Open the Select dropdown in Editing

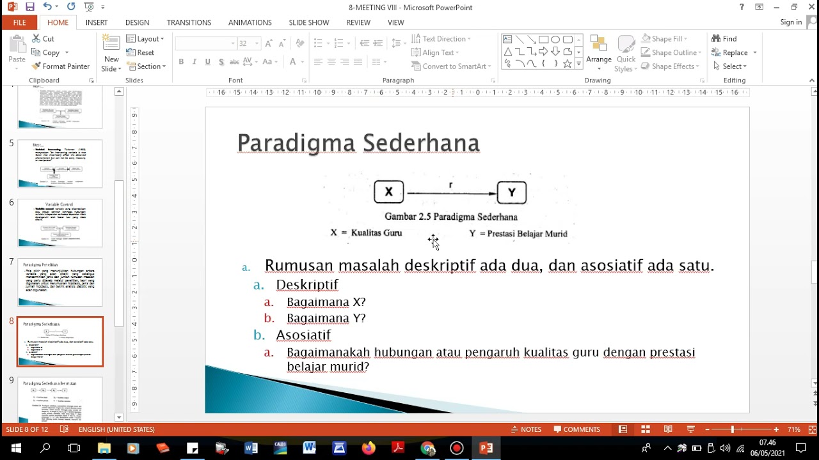(729, 66)
